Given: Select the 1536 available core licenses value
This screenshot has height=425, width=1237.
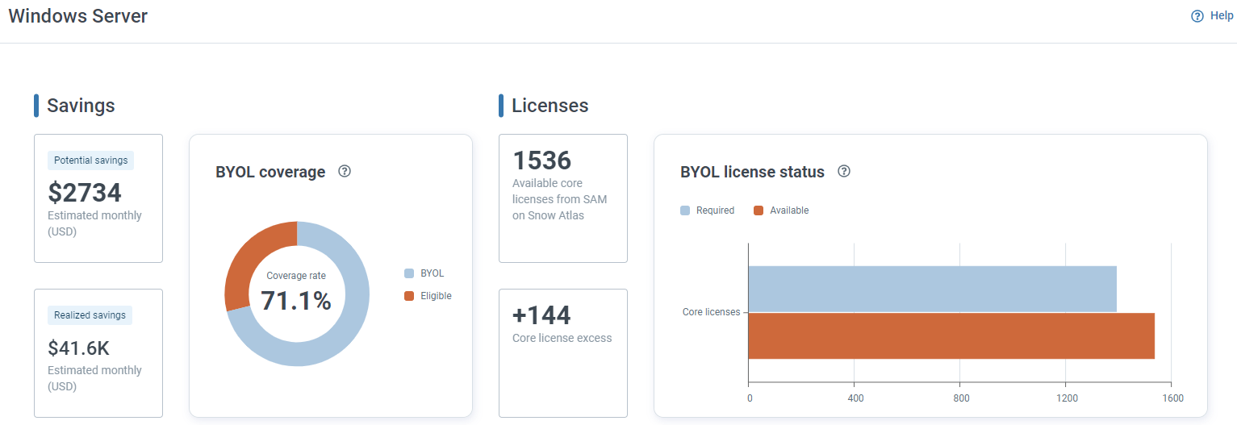Looking at the screenshot, I should pos(541,160).
